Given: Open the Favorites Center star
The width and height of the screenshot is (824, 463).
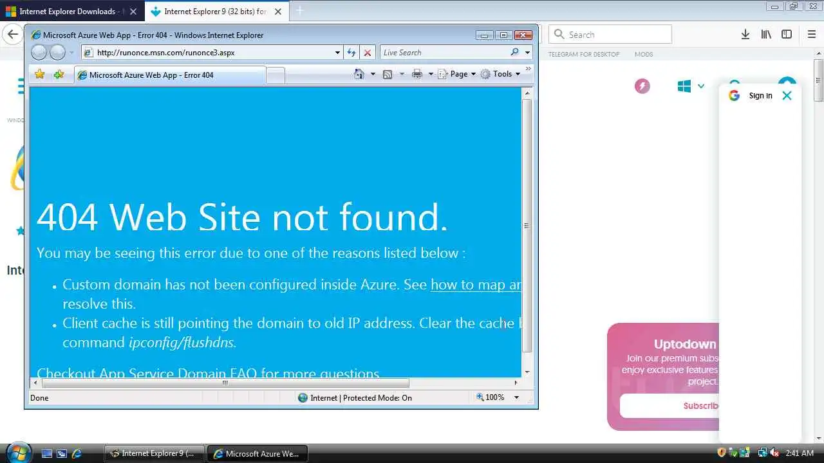Looking at the screenshot, I should tap(39, 75).
